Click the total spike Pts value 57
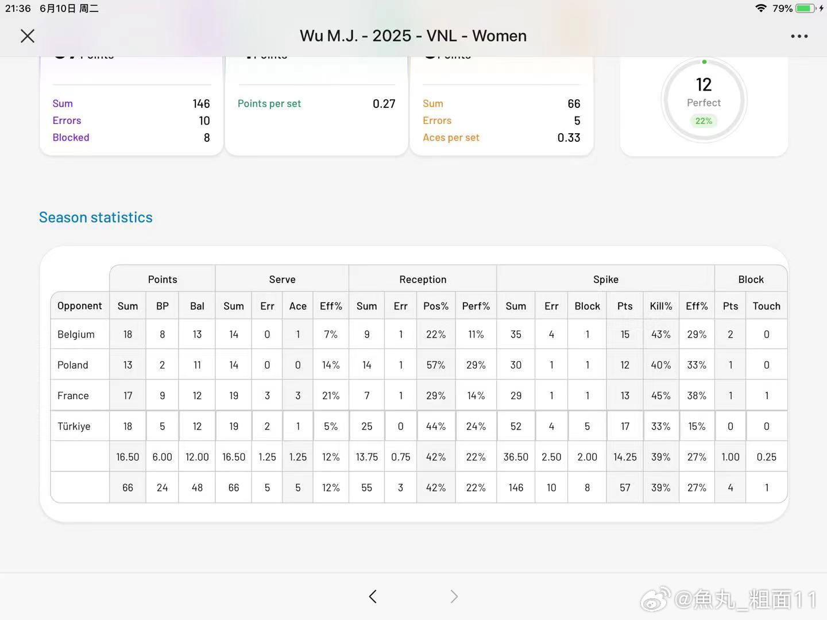This screenshot has width=827, height=620. coord(625,487)
